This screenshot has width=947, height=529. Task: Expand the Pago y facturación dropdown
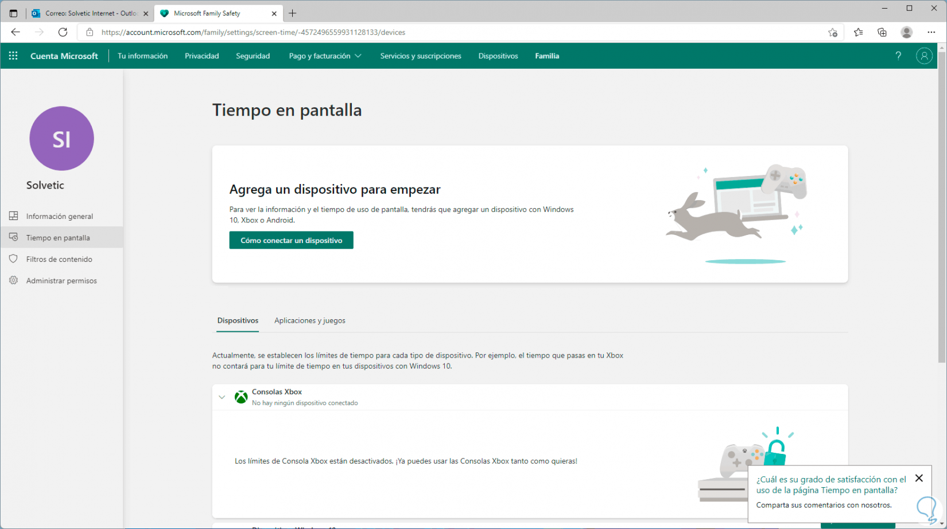point(325,56)
